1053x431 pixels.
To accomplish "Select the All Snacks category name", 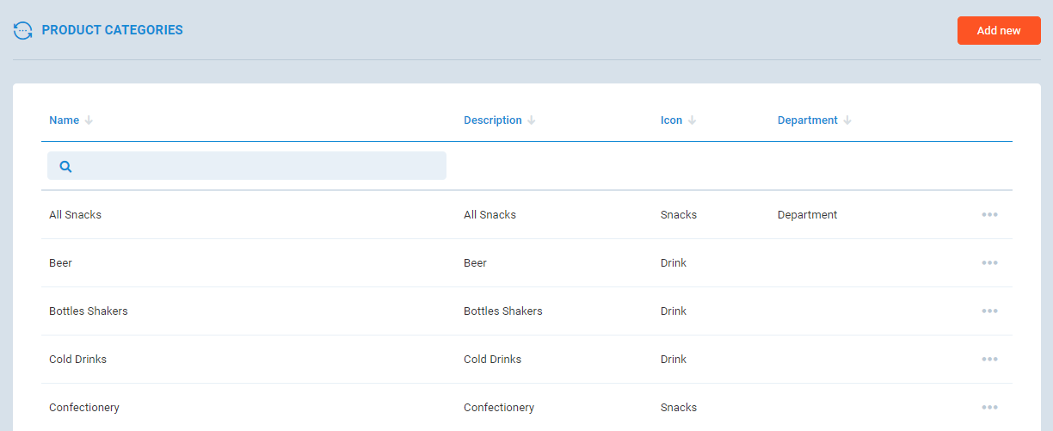I will [x=75, y=215].
